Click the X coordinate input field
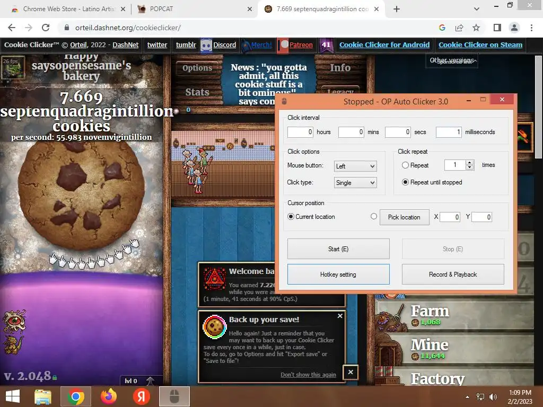This screenshot has width=543, height=407. [x=450, y=217]
